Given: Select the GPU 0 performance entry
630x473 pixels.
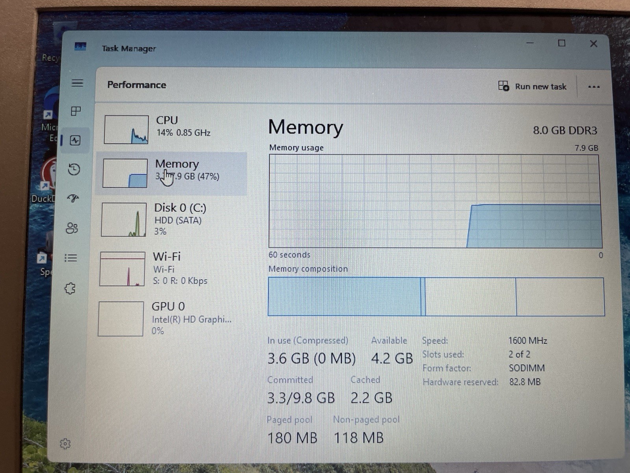Looking at the screenshot, I should 169,318.
